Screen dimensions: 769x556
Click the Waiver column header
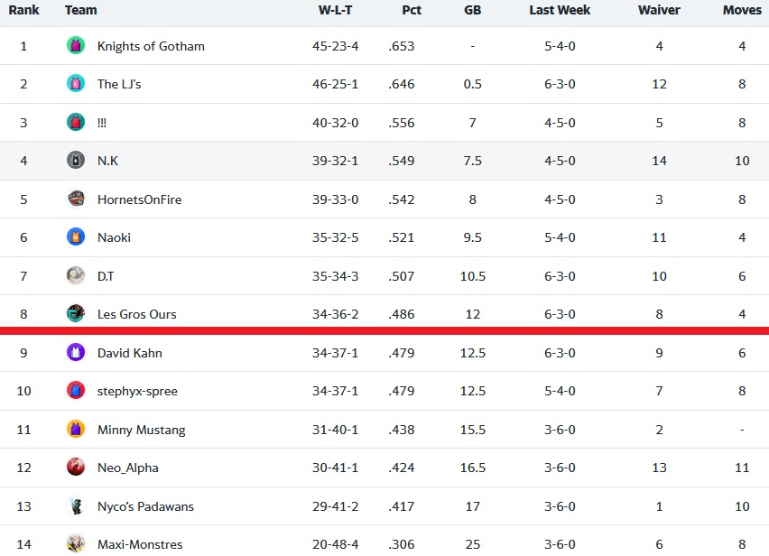(659, 10)
